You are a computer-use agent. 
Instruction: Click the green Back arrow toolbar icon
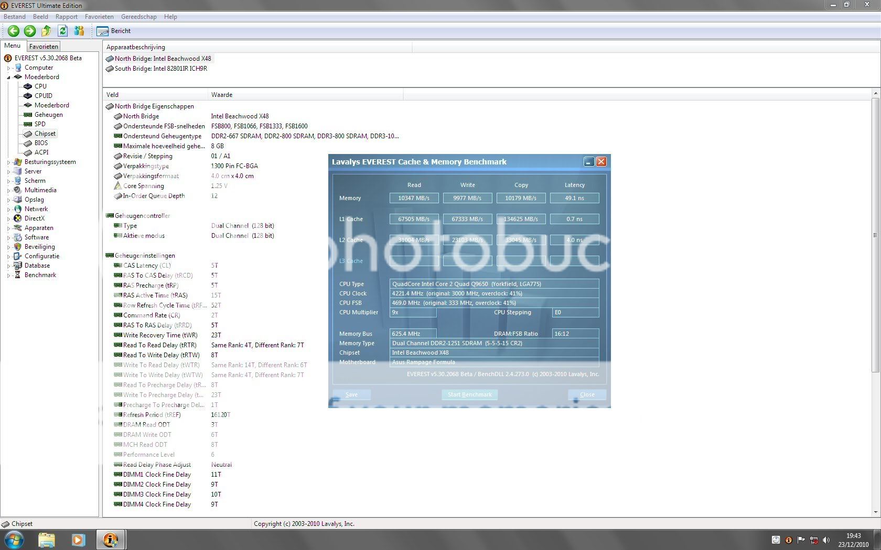[x=14, y=31]
